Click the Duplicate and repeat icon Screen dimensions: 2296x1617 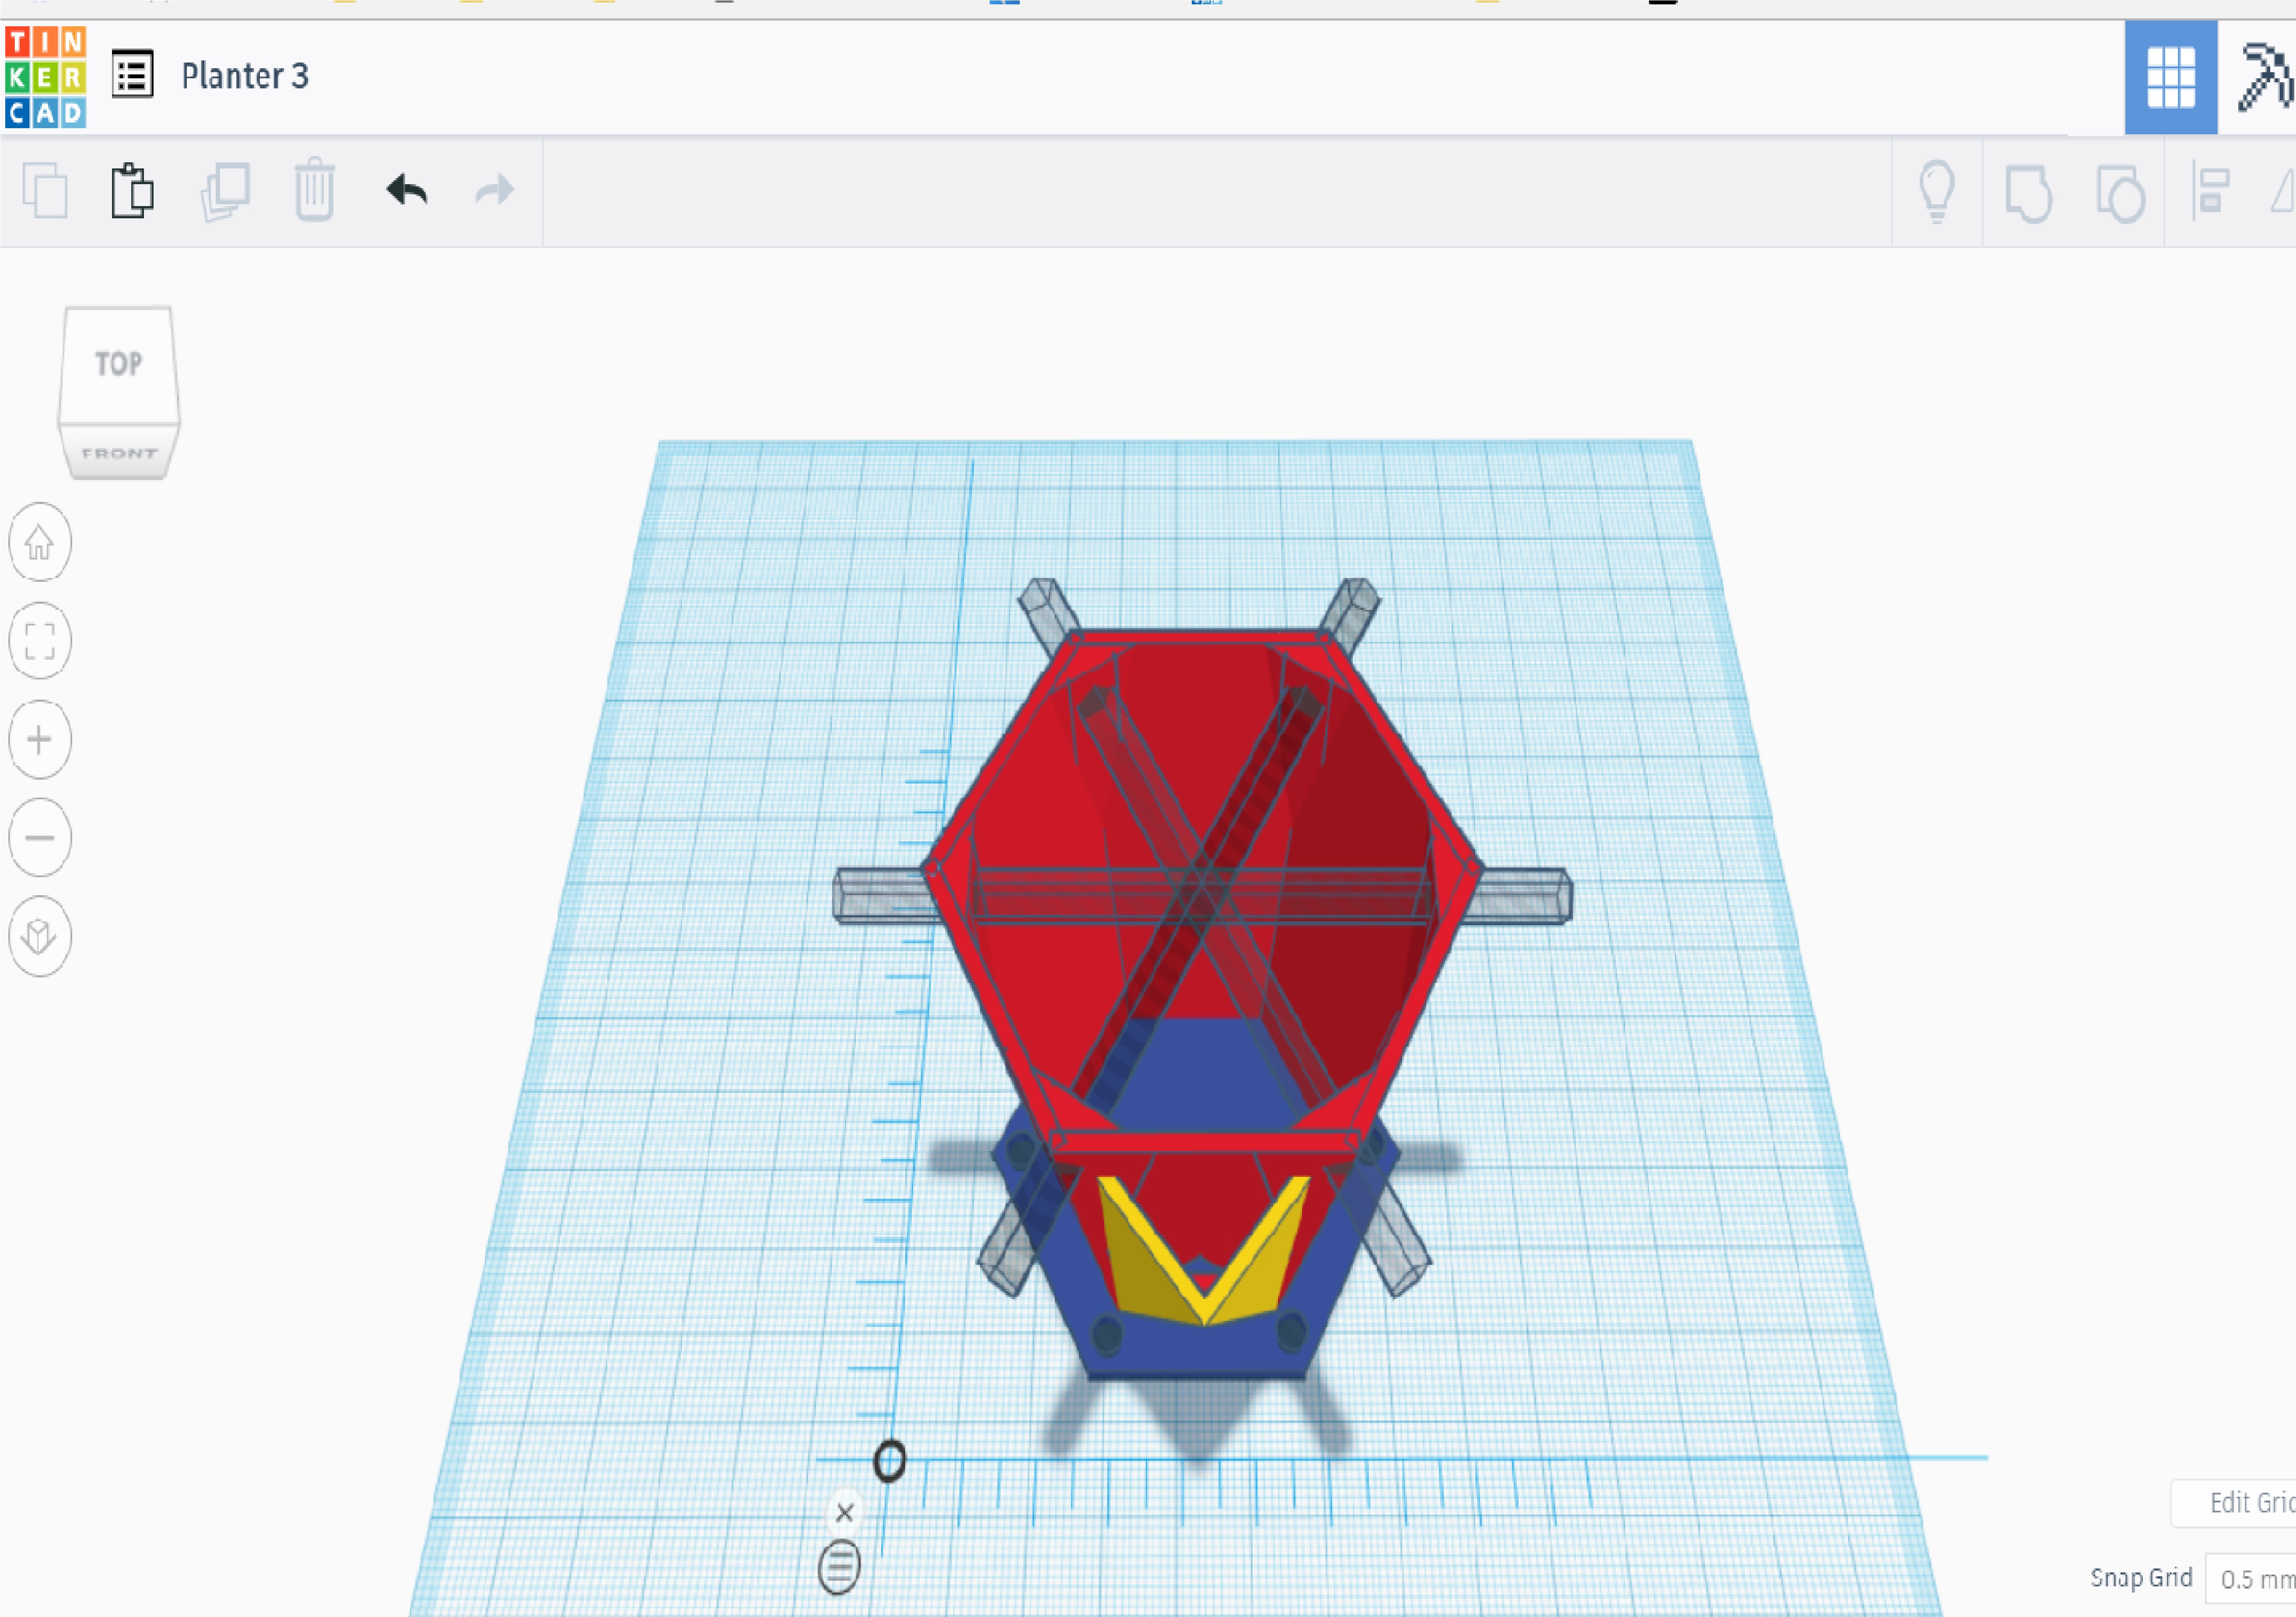click(226, 191)
